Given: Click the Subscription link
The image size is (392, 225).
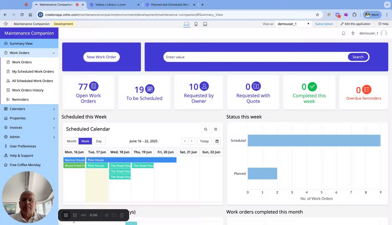Looking at the screenshot, I should 324,24.
